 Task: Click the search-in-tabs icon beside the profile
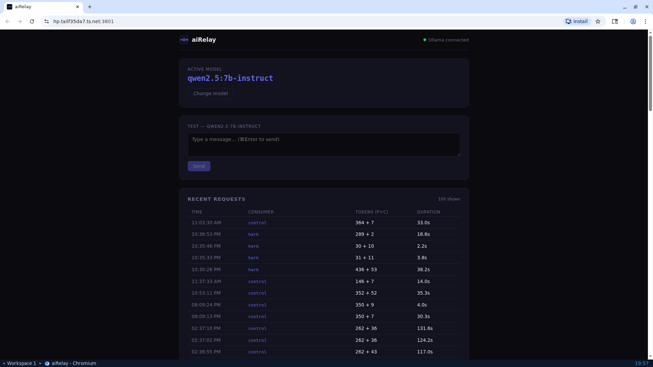(615, 21)
